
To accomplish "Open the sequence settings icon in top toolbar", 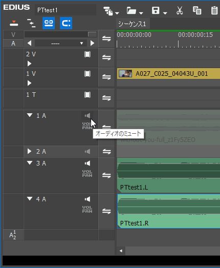I will click(108, 11).
